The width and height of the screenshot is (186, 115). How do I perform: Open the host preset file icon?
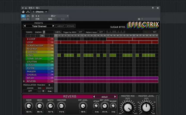coord(33,16)
